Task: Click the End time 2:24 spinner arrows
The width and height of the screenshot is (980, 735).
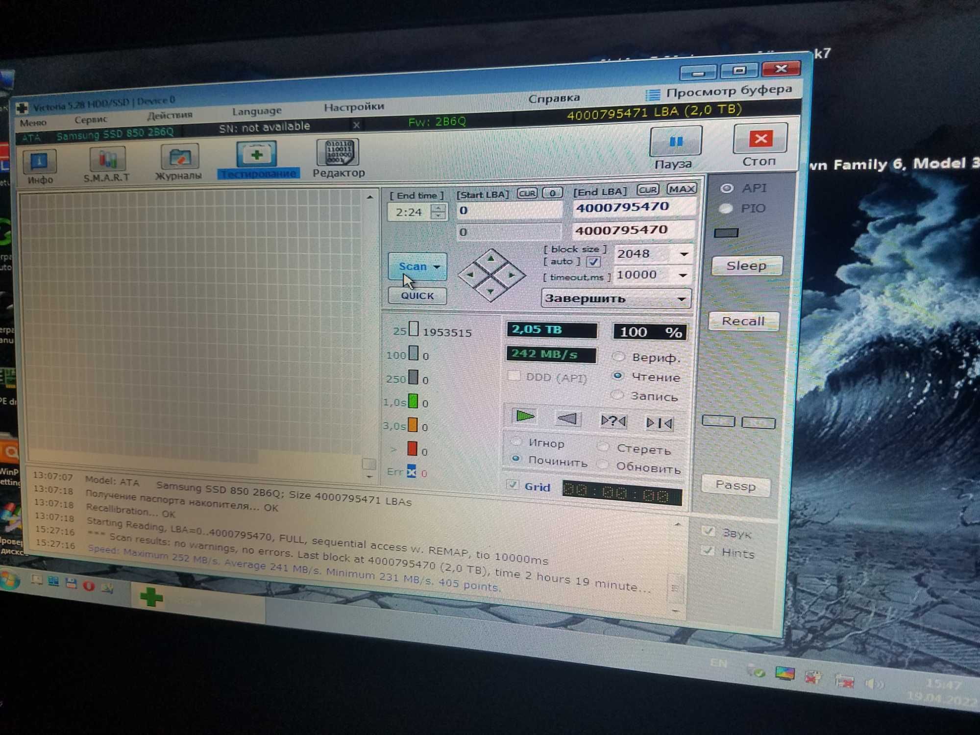Action: pos(439,211)
